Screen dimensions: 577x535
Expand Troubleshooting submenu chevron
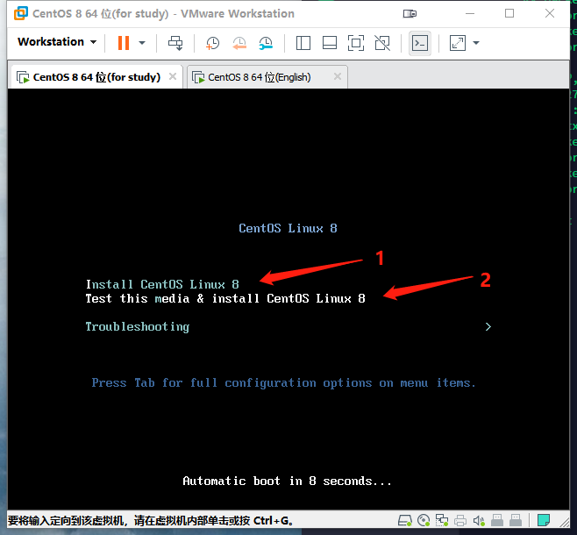pyautogui.click(x=488, y=327)
